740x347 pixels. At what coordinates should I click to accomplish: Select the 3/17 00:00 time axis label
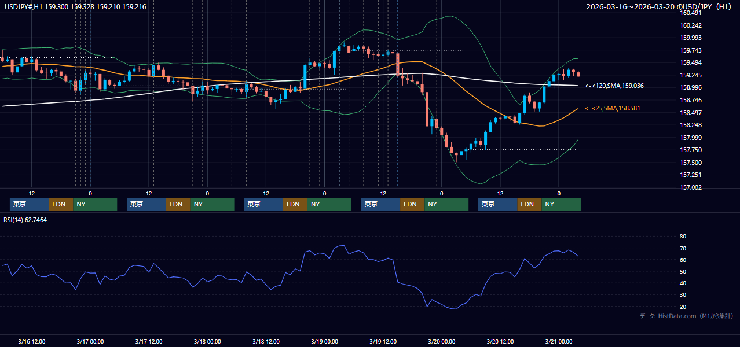pyautogui.click(x=90, y=341)
